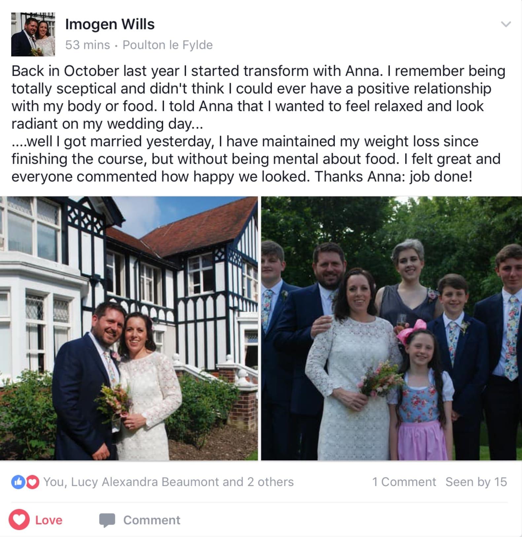The height and width of the screenshot is (537, 522).
Task: View who reacted: Lucy Alexandra Beaumont and others
Action: pyautogui.click(x=169, y=482)
